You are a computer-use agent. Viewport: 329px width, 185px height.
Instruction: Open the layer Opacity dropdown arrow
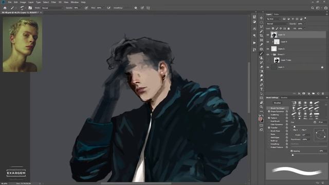tap(305, 24)
